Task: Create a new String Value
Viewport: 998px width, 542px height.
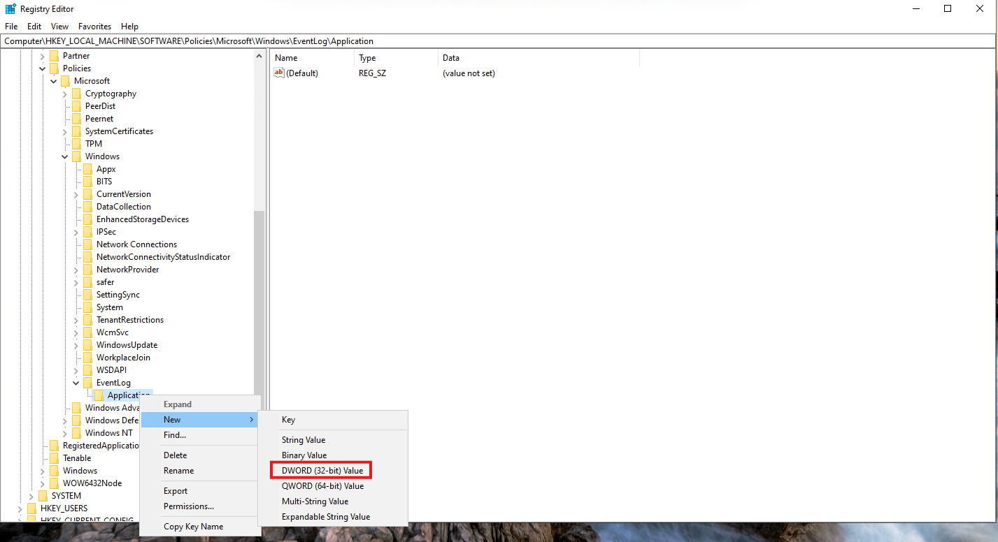Action: click(304, 440)
